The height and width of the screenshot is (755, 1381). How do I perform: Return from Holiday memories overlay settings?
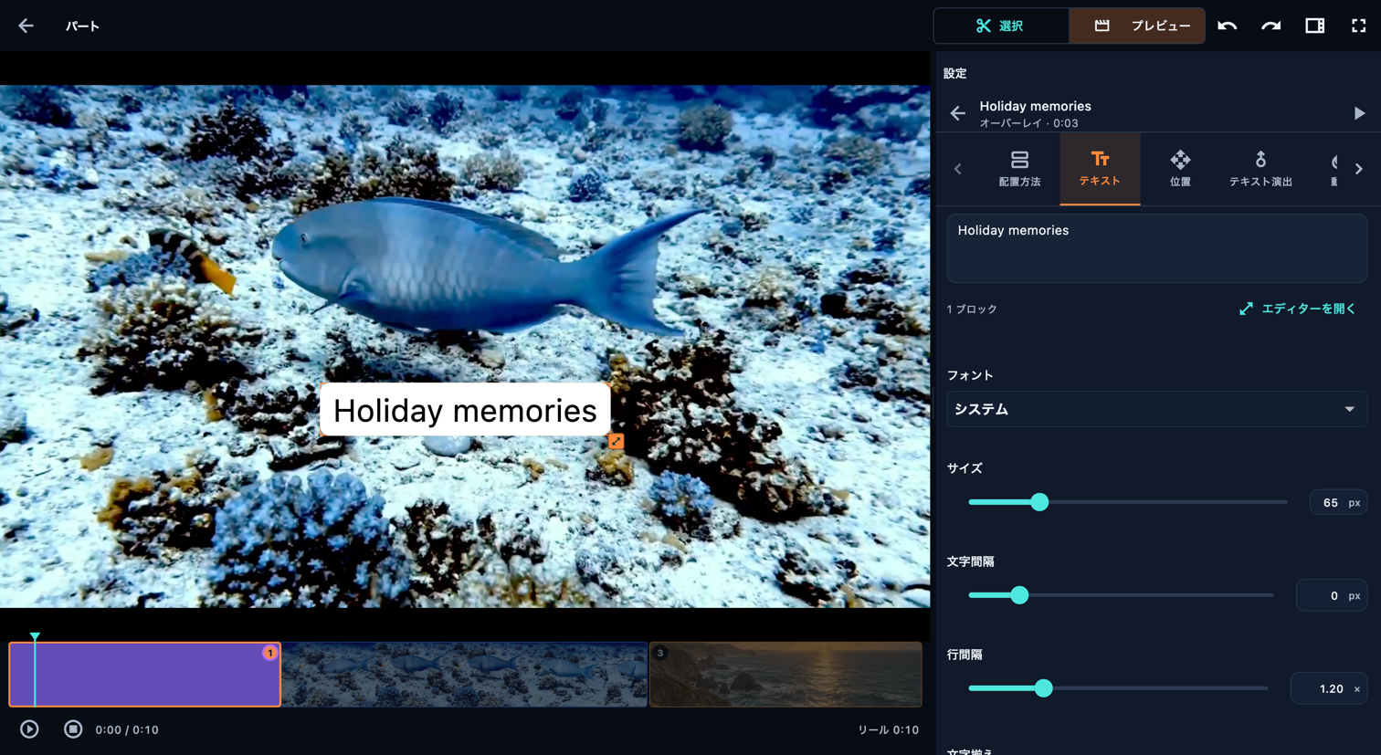click(957, 113)
